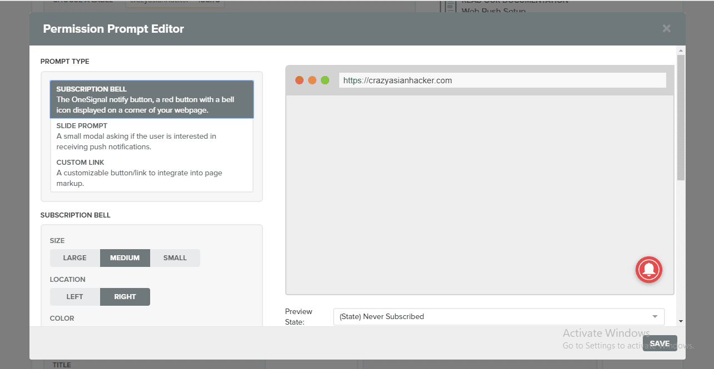Click the orange traffic light dot in browser mockup
Screen dimensions: 714x369
313,80
